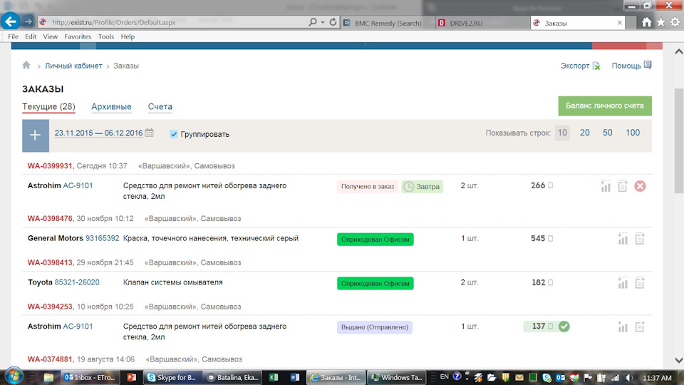The image size is (684, 385).
Task: Open note icon for General Motors 93165392 row
Action: point(640,239)
